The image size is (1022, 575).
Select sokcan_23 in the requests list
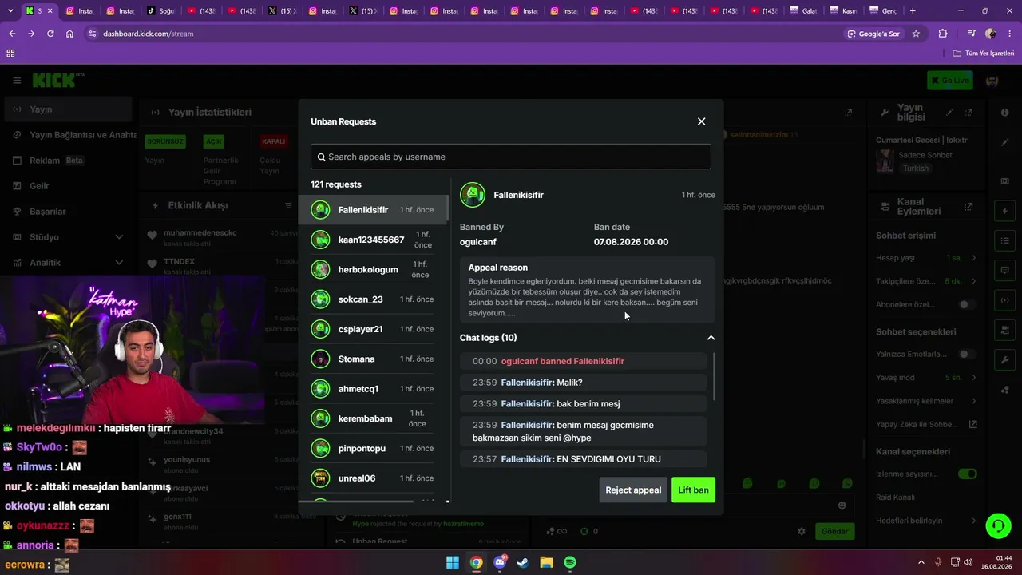tap(374, 299)
